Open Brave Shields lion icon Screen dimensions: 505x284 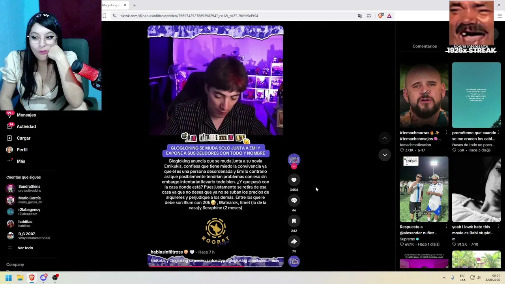pos(380,16)
